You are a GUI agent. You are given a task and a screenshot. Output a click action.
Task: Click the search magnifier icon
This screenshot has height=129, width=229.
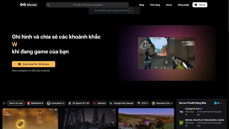click(x=48, y=5)
